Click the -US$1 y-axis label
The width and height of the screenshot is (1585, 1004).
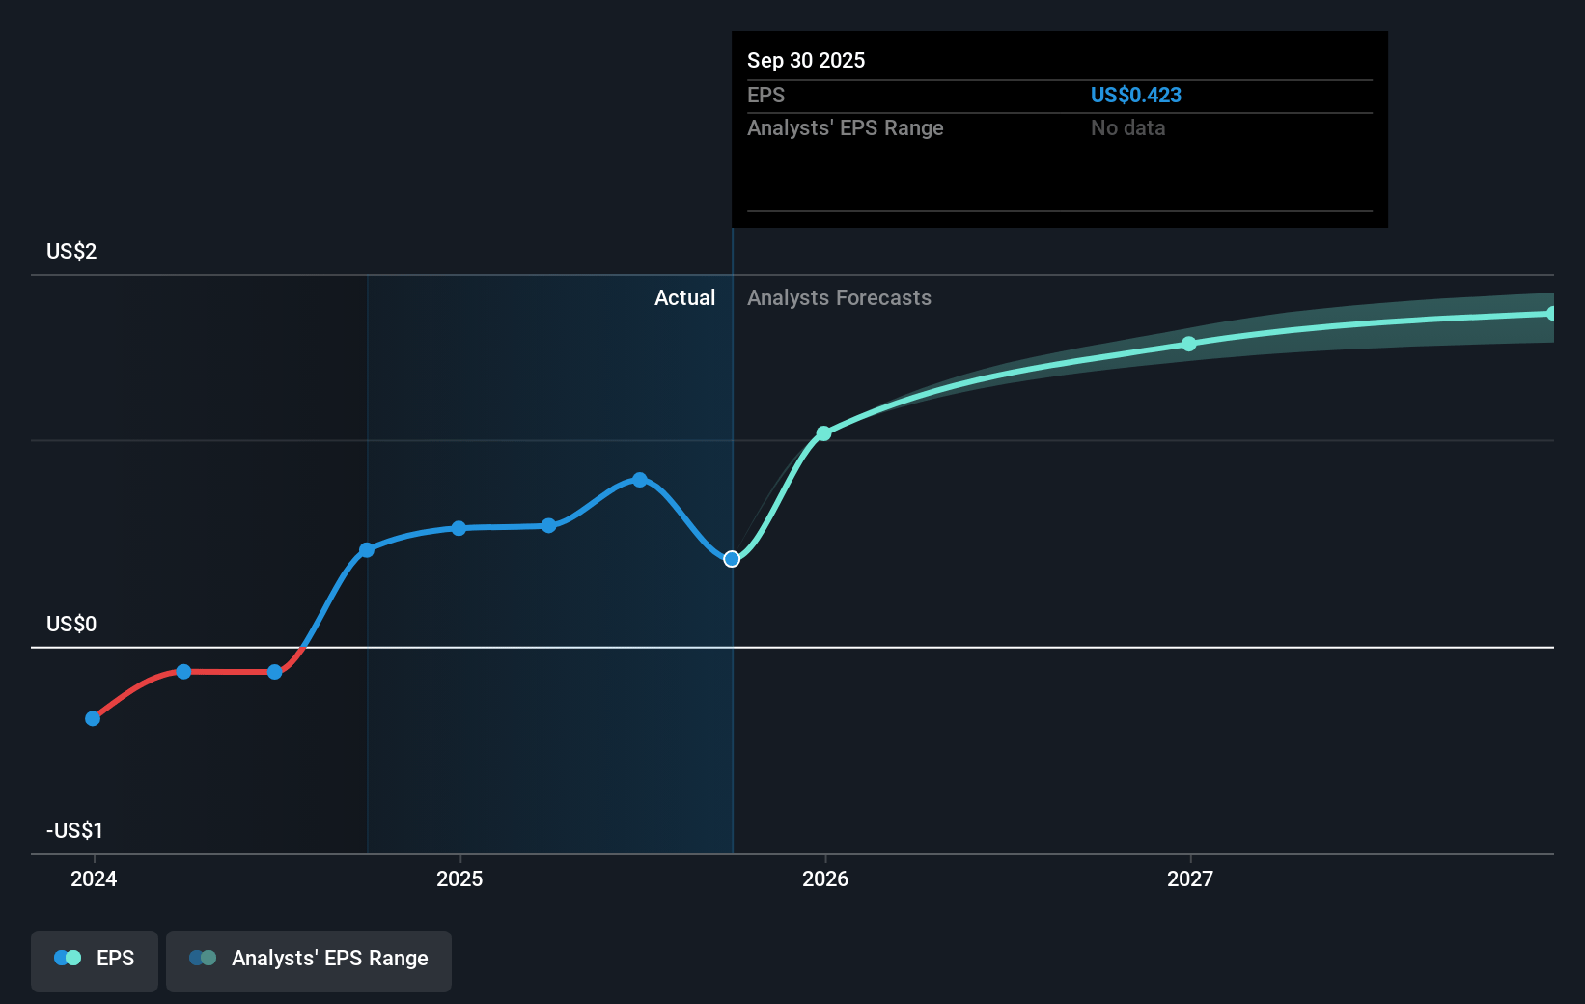tap(74, 831)
